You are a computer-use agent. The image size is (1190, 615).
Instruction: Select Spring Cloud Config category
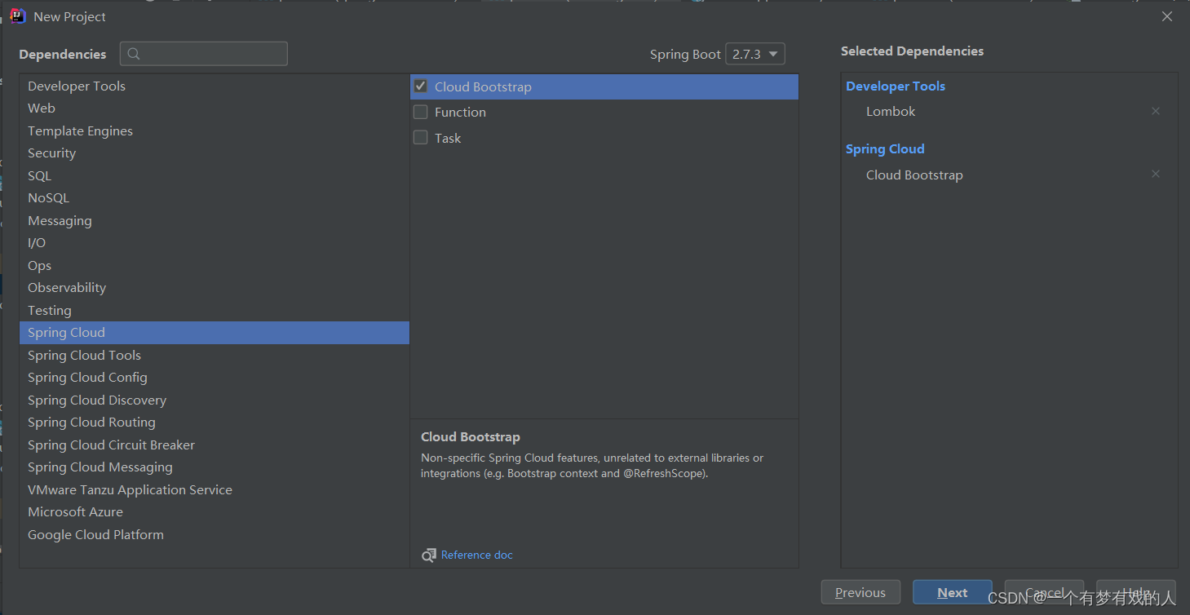click(215, 377)
